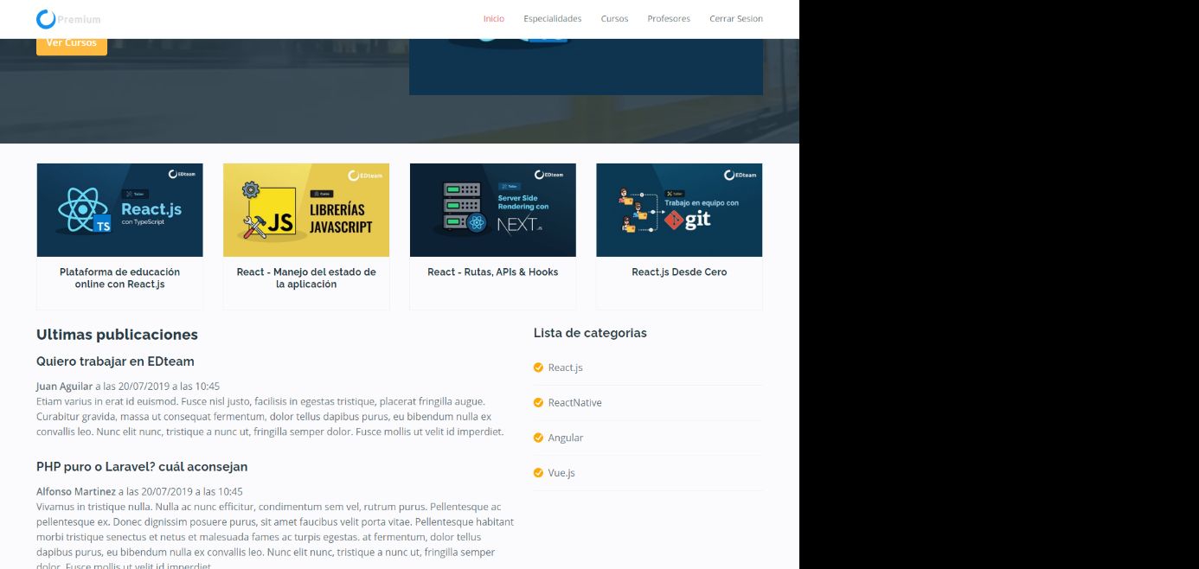Click the 'Lista de categorias' heading
The height and width of the screenshot is (569, 1199).
pyautogui.click(x=590, y=333)
